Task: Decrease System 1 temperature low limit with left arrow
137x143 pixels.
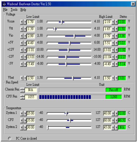Action: pyautogui.click(x=22, y=113)
